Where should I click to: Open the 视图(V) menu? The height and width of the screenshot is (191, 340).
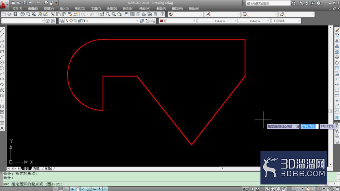(49, 9)
